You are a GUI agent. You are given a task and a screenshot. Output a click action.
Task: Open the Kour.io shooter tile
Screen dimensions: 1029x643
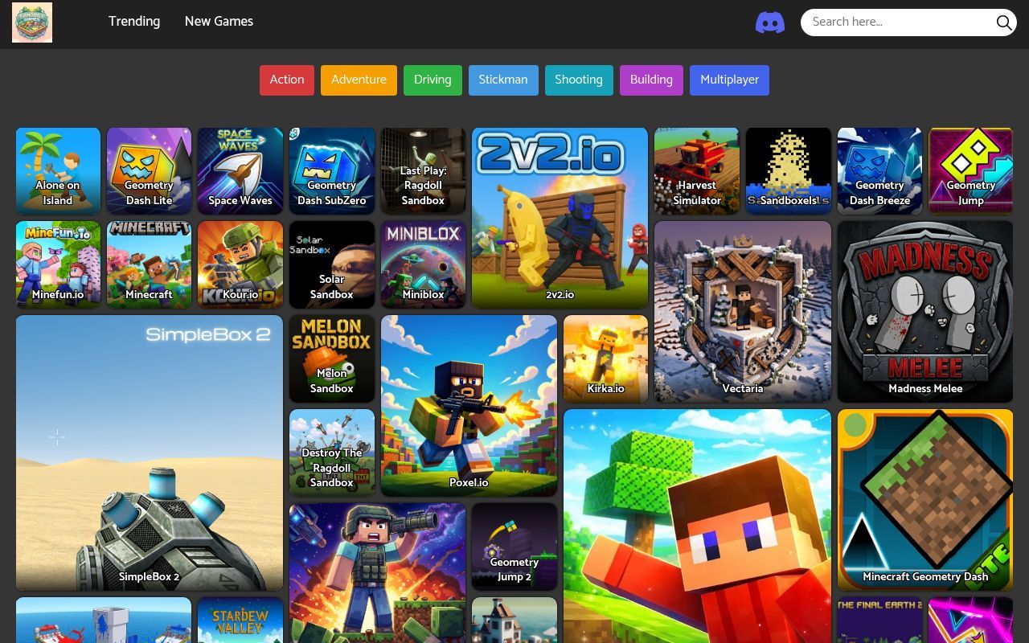(240, 264)
